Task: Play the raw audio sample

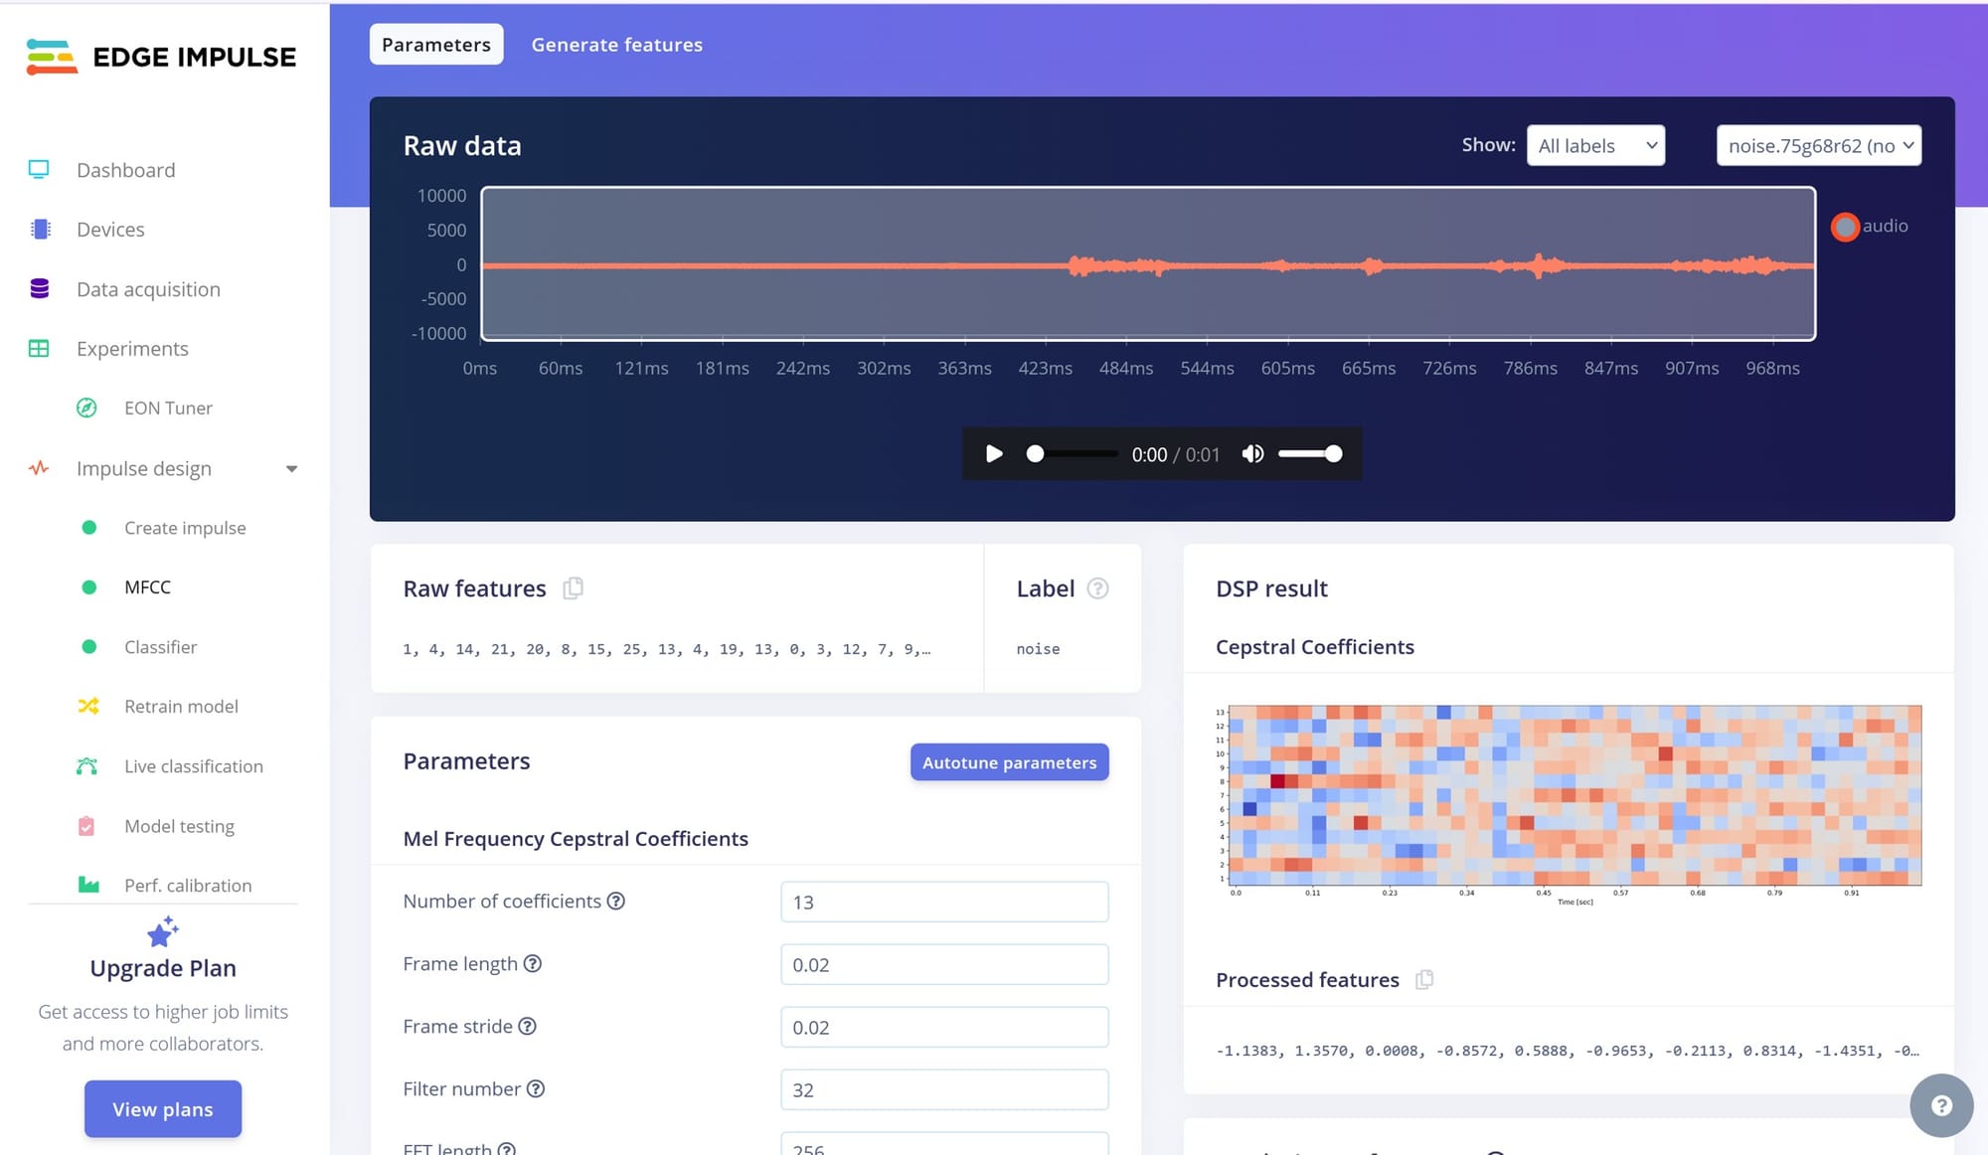Action: point(993,454)
